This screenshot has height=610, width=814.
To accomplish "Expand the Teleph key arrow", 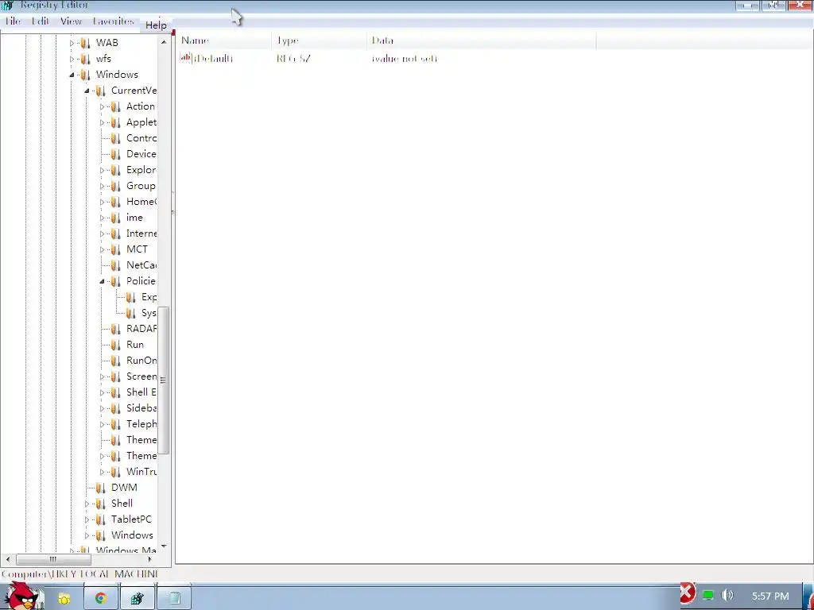I will pyautogui.click(x=103, y=424).
